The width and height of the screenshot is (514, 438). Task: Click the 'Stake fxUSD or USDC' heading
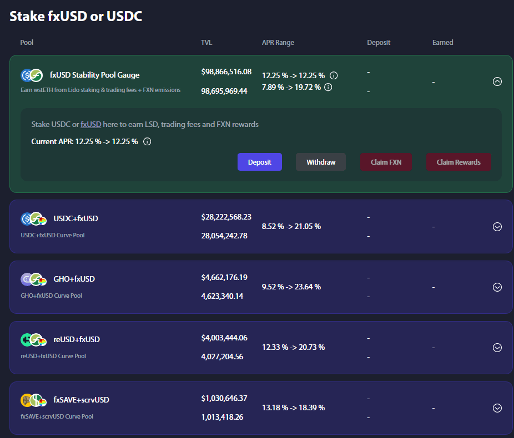click(x=75, y=17)
